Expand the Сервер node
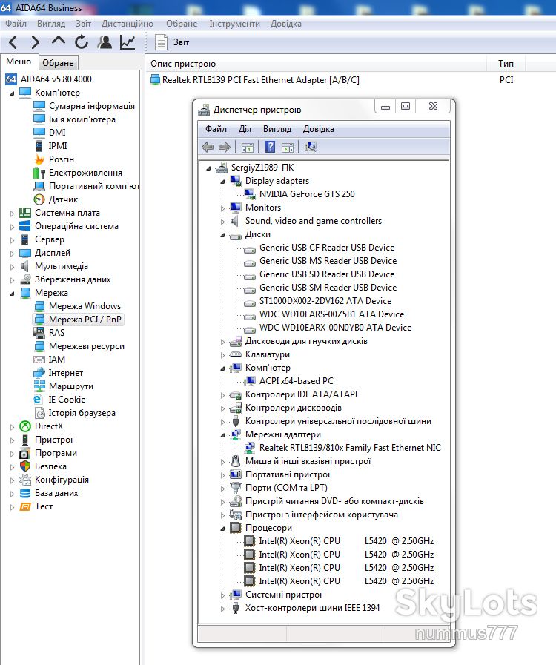 click(12, 240)
